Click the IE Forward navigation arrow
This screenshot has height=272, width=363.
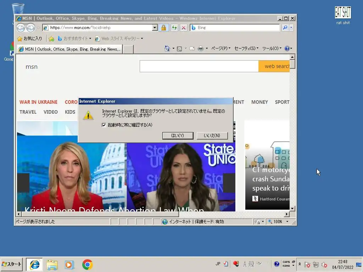[x=30, y=28]
